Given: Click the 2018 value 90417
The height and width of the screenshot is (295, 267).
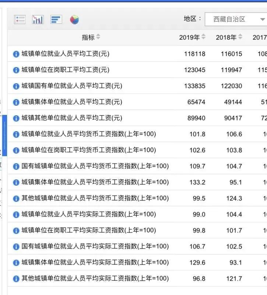Looking at the screenshot, I should pos(233,118).
